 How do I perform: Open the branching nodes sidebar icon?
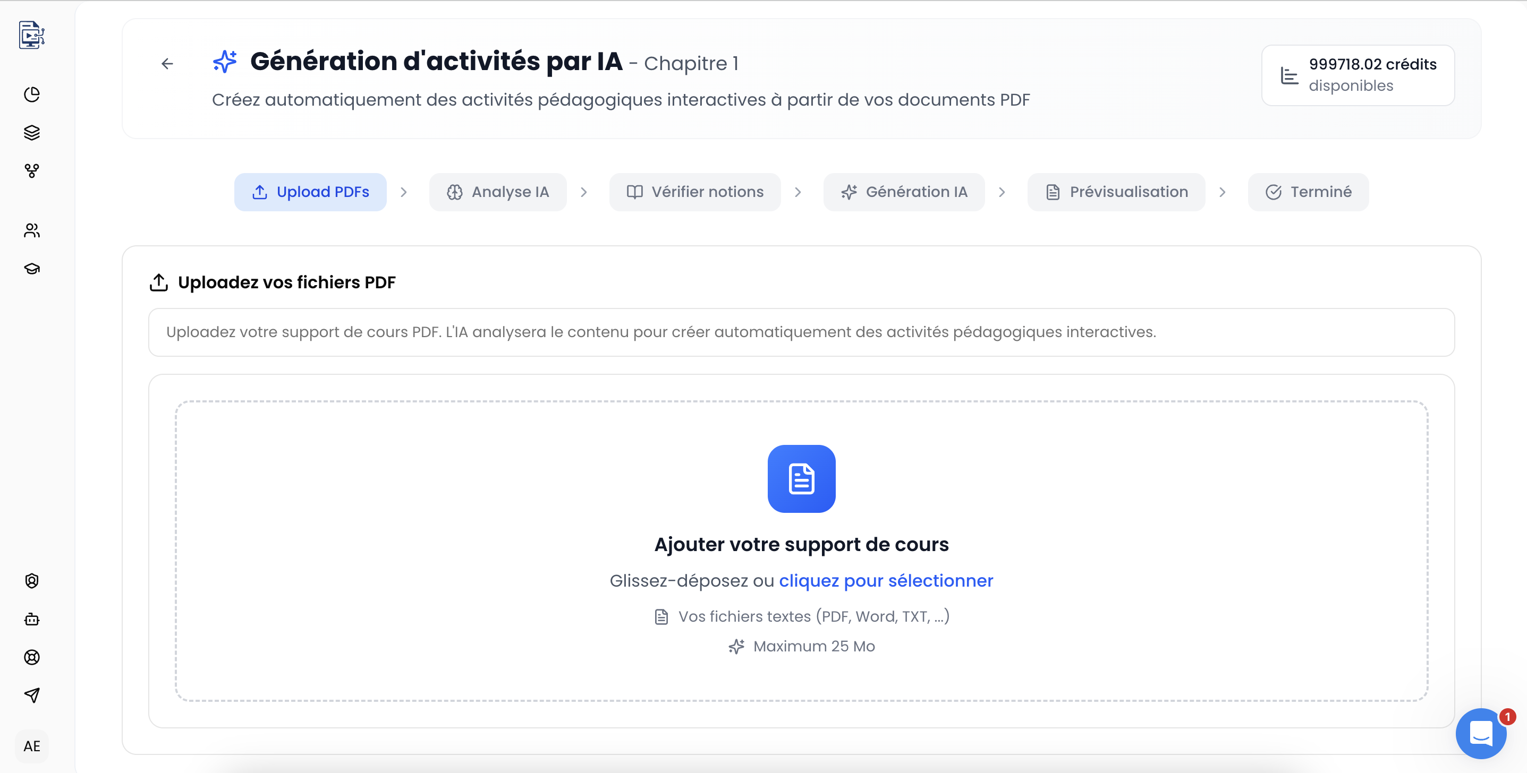click(x=31, y=171)
